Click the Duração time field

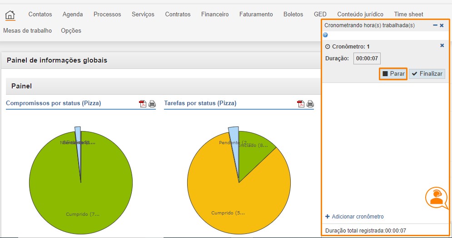[x=367, y=58]
